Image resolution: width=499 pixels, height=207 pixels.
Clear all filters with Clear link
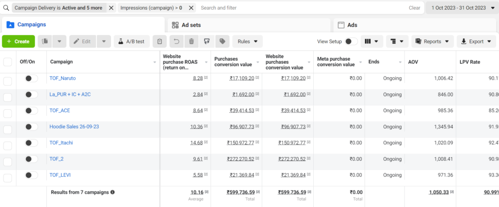coord(414,8)
